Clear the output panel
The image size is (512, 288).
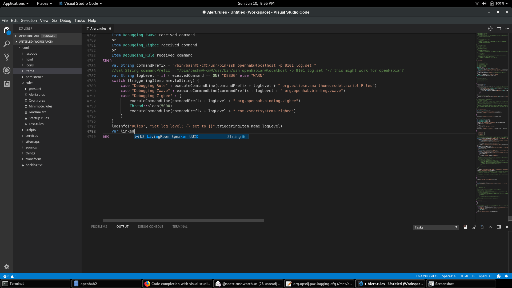tap(465, 227)
